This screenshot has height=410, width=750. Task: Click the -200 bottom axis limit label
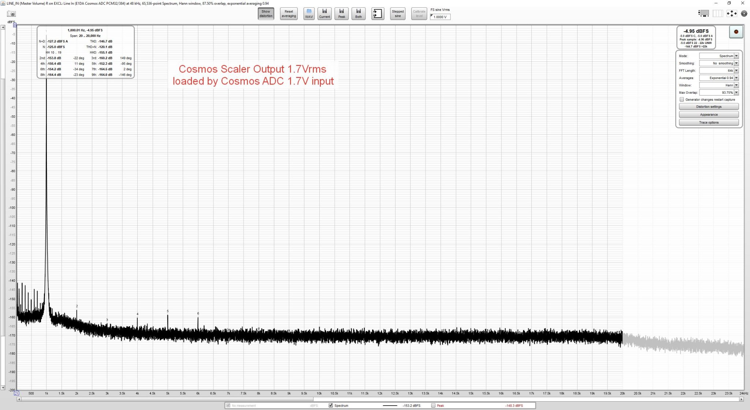[x=12, y=390]
